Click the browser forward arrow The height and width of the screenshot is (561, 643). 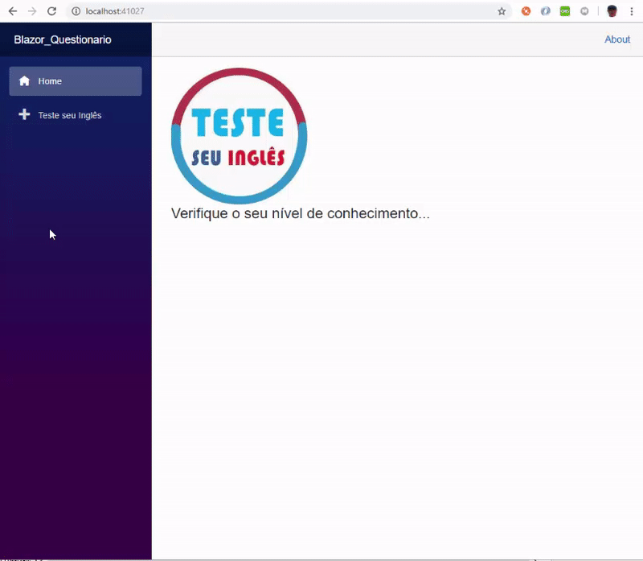coord(32,11)
